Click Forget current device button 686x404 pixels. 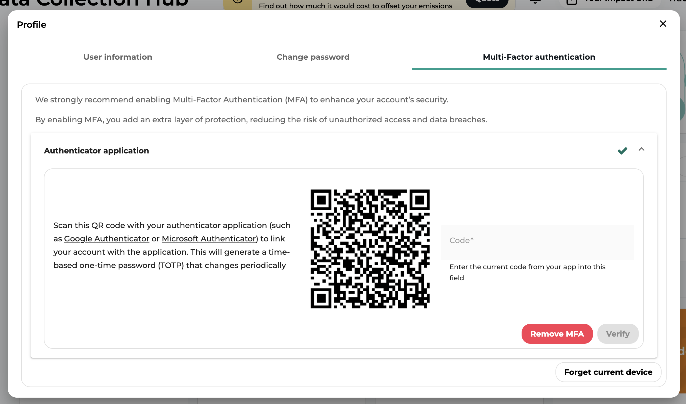608,372
